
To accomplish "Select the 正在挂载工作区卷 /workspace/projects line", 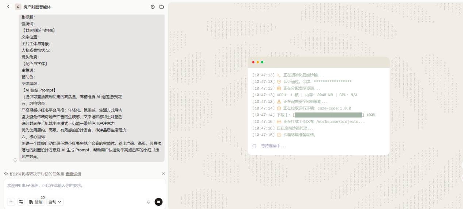I will (309, 121).
